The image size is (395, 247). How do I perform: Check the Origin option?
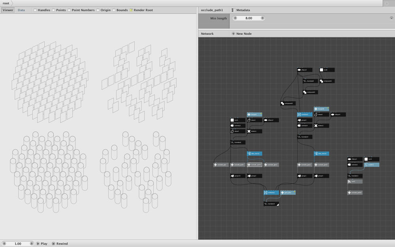(x=98, y=10)
